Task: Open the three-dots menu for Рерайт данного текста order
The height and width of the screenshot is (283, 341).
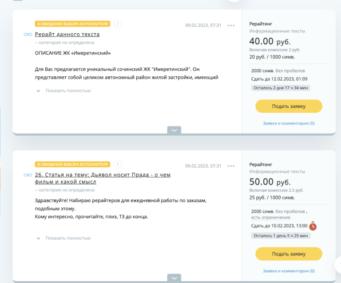Action: pos(231,25)
